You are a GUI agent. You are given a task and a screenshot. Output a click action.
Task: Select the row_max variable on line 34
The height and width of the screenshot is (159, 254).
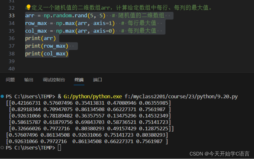(x=36, y=23)
